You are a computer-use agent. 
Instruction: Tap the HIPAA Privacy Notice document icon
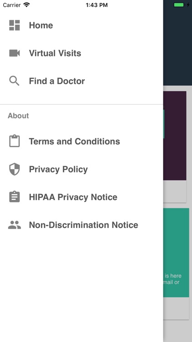pos(15,197)
